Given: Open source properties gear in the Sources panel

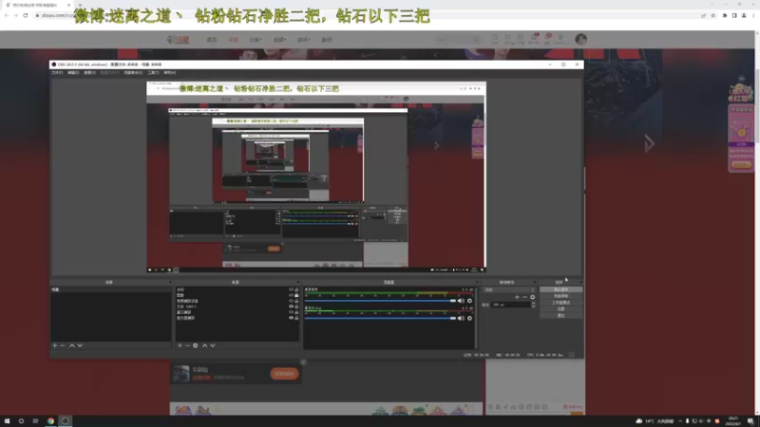Looking at the screenshot, I should (x=196, y=345).
